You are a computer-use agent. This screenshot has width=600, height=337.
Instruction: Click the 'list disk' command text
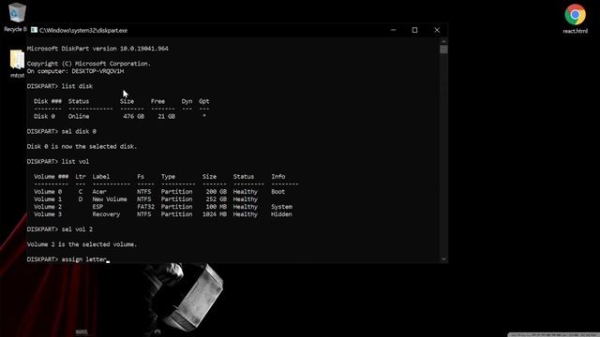pos(77,86)
